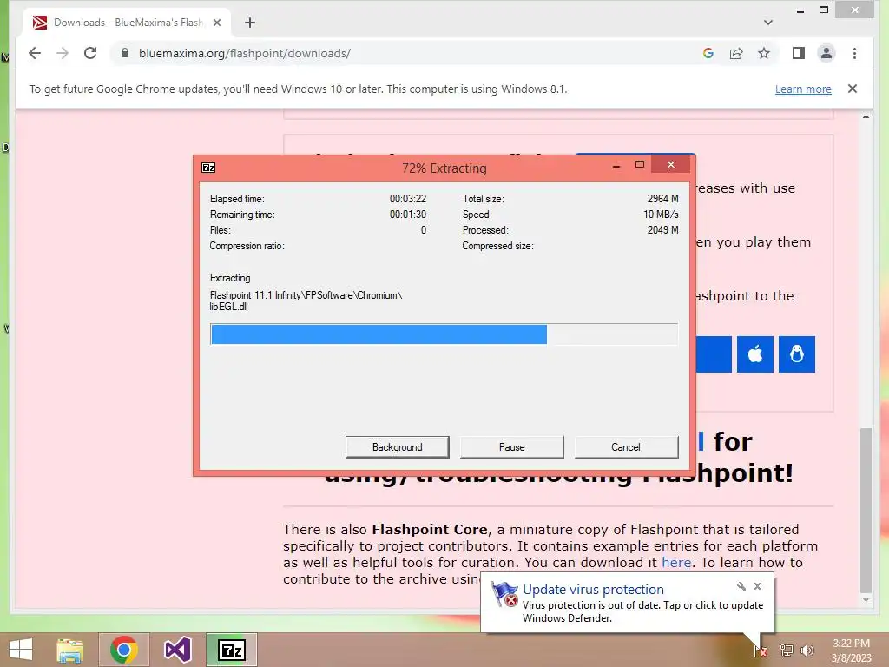Viewport: 889px width, 667px height.
Task: Switch to Chrome on the taskbar
Action: click(124, 650)
